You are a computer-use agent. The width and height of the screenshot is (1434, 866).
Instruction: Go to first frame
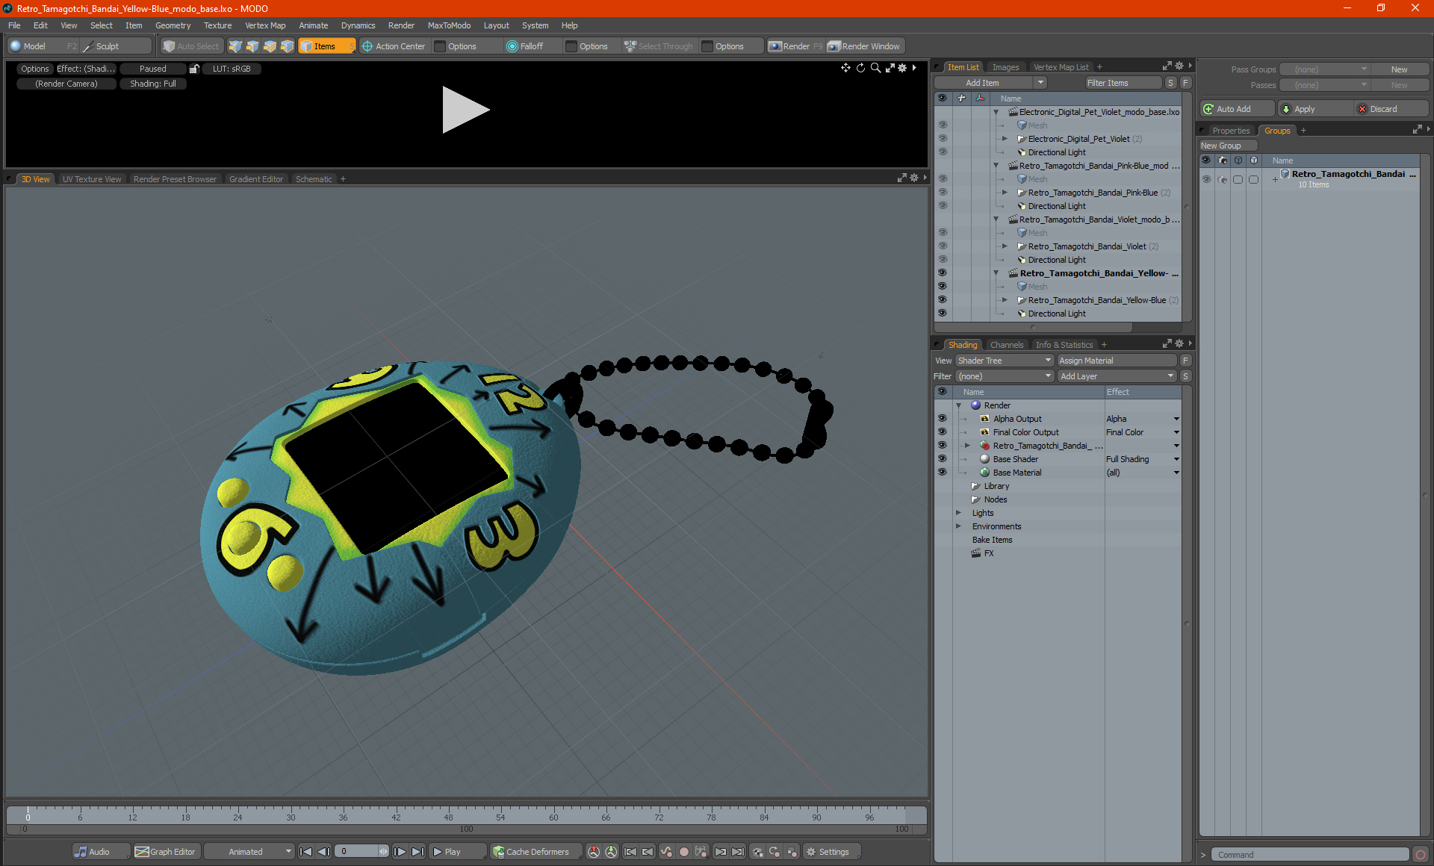click(x=305, y=852)
